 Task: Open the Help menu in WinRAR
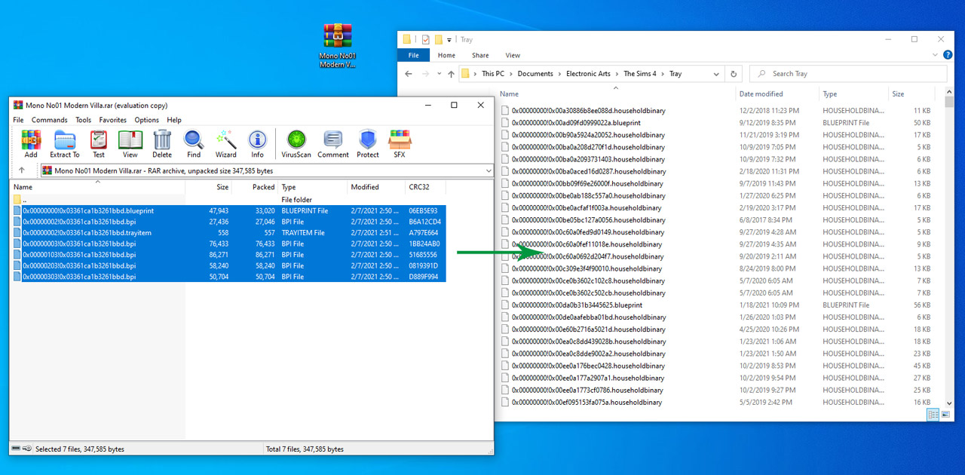point(174,120)
